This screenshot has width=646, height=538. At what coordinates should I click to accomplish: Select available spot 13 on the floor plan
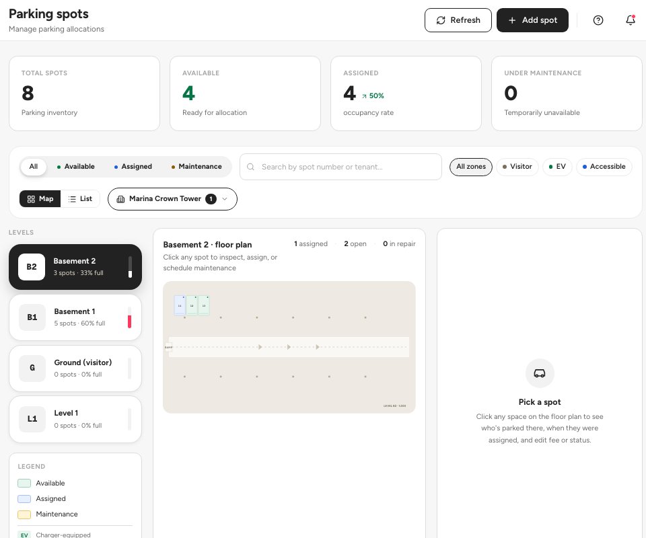(203, 305)
